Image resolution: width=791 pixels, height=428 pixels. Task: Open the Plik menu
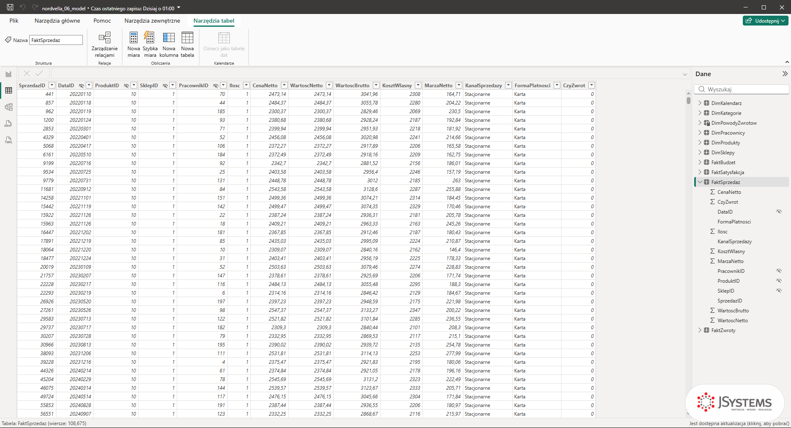(14, 21)
